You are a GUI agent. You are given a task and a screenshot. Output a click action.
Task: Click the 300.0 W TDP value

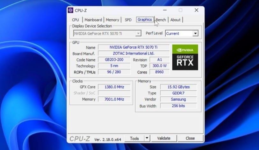pos(160,66)
